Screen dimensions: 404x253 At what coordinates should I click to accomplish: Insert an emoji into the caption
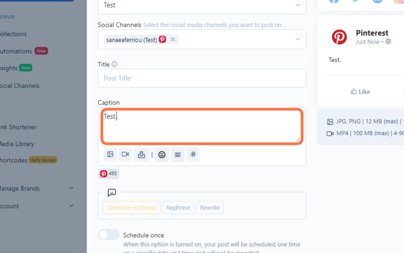point(162,154)
